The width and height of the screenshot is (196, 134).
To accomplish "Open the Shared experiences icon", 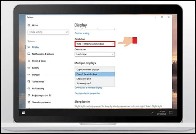I will [29, 102].
